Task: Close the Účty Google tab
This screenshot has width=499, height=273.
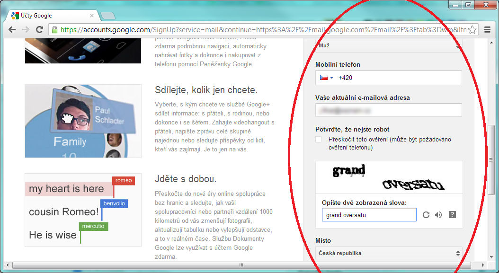Action: tap(92, 15)
